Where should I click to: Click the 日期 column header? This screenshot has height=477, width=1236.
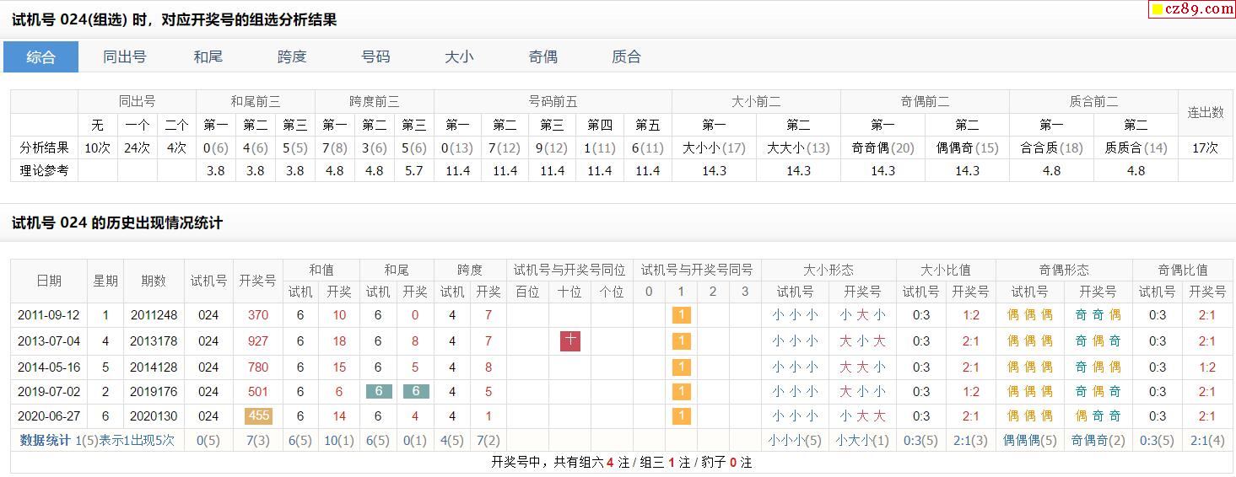pos(49,281)
